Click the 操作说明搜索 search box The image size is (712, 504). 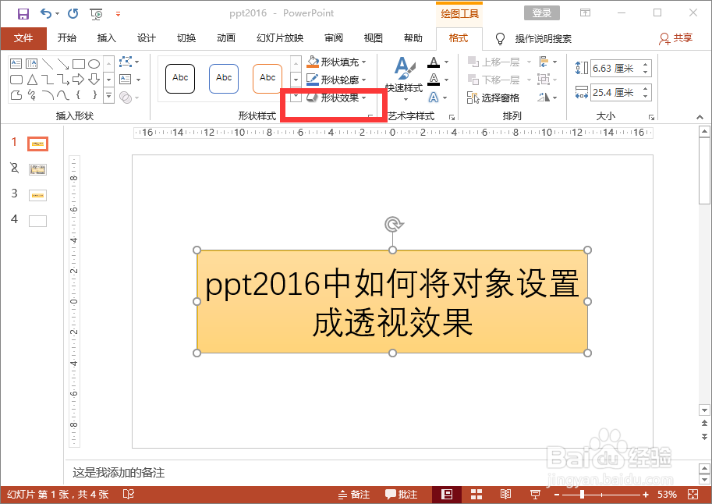(543, 39)
